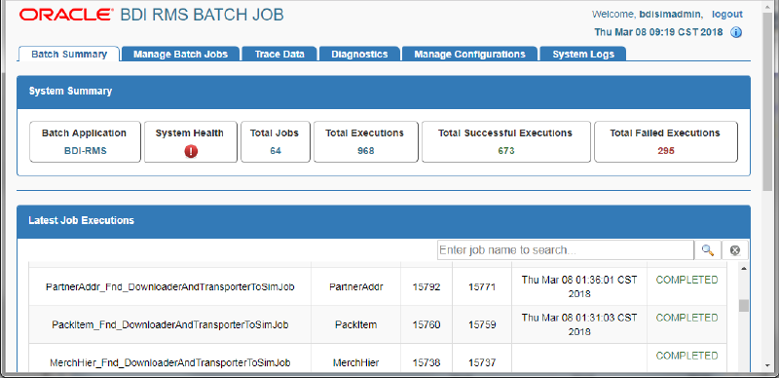Click the Oracle logo

(65, 15)
